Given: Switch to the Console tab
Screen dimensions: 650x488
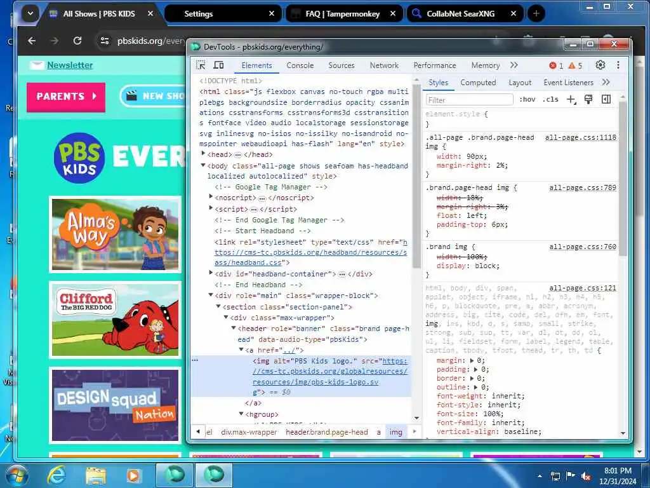Looking at the screenshot, I should (x=300, y=65).
